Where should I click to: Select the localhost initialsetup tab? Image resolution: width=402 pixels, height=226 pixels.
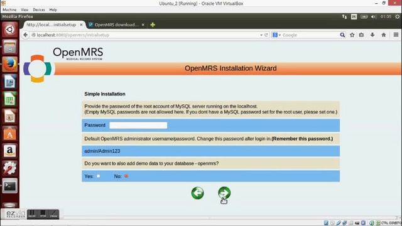pyautogui.click(x=52, y=25)
